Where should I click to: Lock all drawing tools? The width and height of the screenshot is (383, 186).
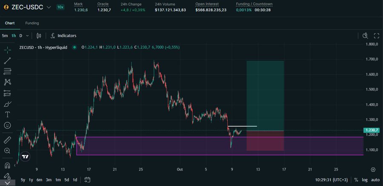[x=8, y=176]
